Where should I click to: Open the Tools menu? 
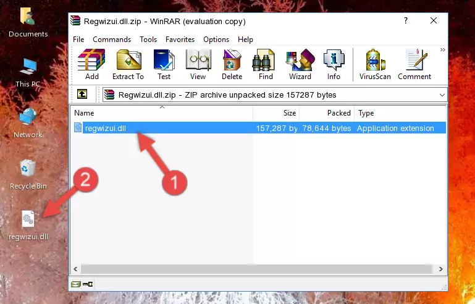[148, 40]
